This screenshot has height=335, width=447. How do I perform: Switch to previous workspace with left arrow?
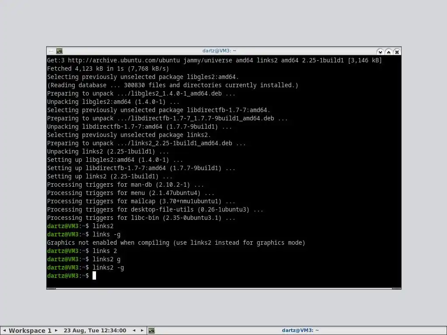point(4,331)
